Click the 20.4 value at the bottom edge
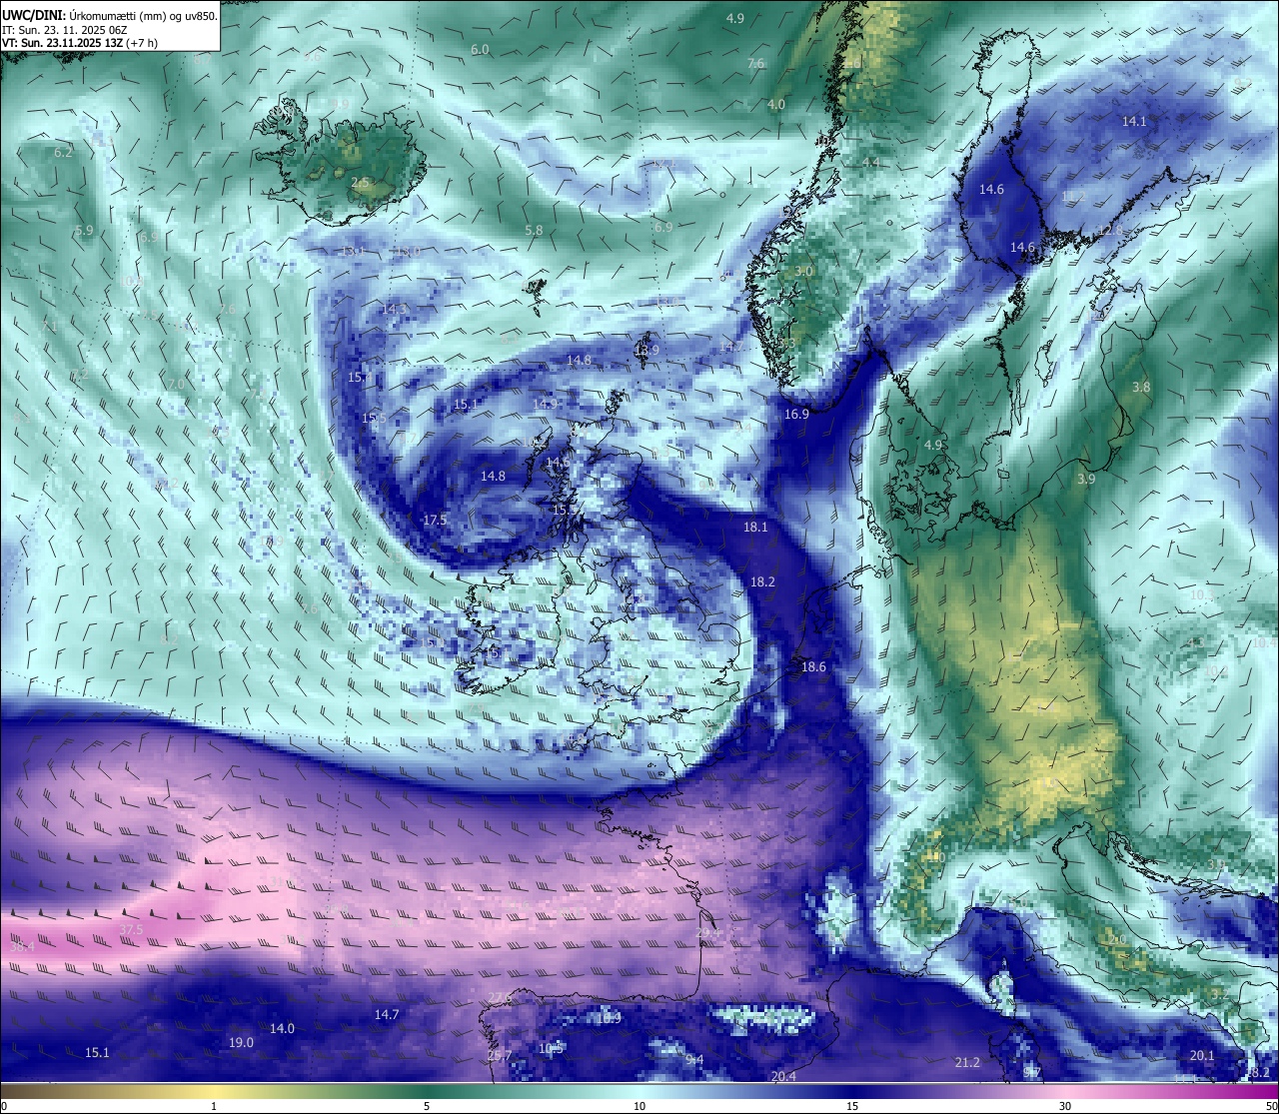This screenshot has height=1114, width=1279. (783, 1076)
